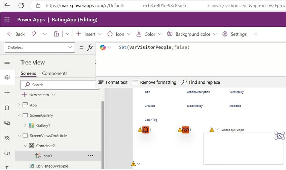This screenshot has width=286, height=170.
Task: Click in the formula bar text
Action: coord(154,48)
